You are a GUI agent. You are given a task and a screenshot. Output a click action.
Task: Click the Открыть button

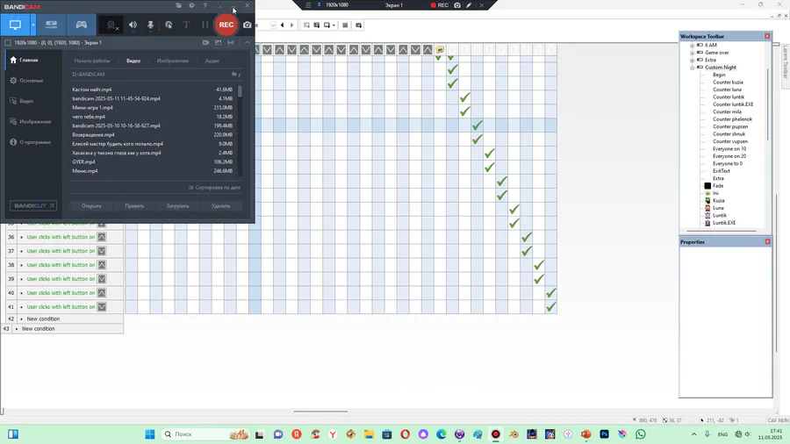click(x=91, y=206)
